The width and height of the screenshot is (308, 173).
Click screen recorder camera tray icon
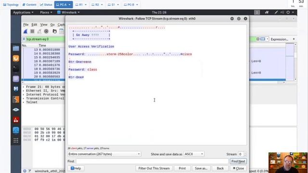267,12
